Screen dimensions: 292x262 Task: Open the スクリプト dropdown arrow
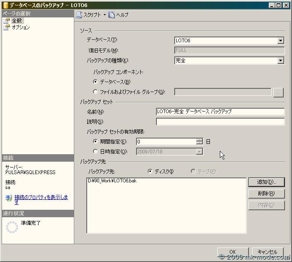(x=105, y=15)
